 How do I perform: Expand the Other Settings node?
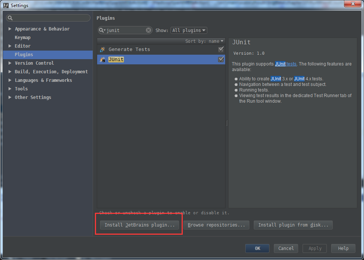pos(10,97)
